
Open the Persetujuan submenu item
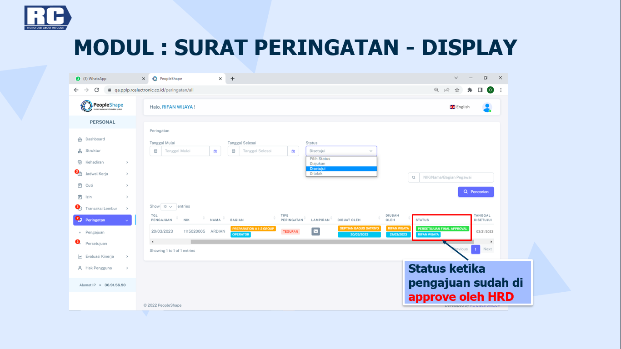[96, 244]
